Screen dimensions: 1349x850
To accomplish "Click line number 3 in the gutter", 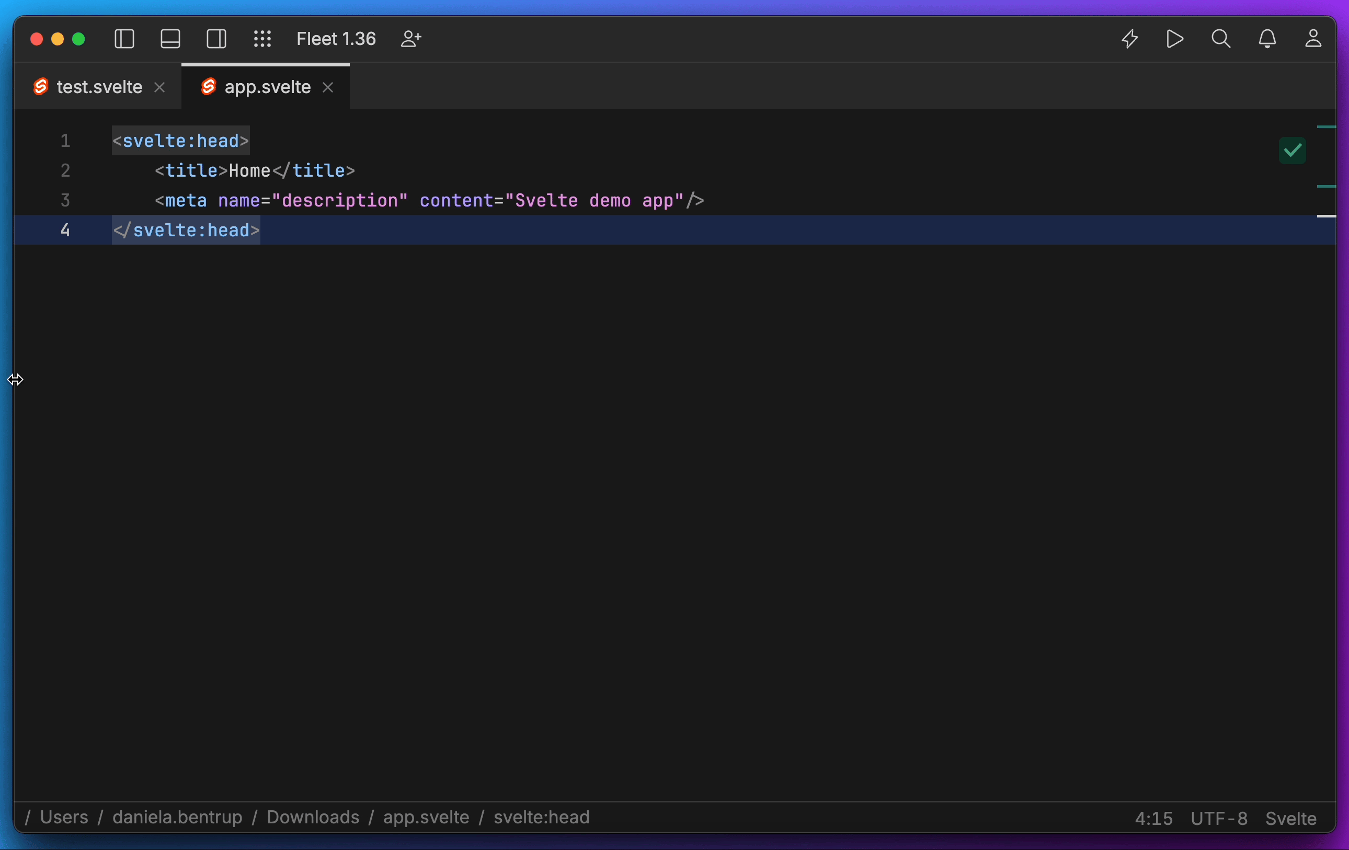I will (x=65, y=200).
